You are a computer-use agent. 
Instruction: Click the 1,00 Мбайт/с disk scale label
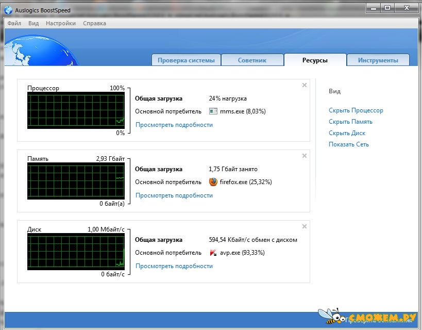coord(106,229)
